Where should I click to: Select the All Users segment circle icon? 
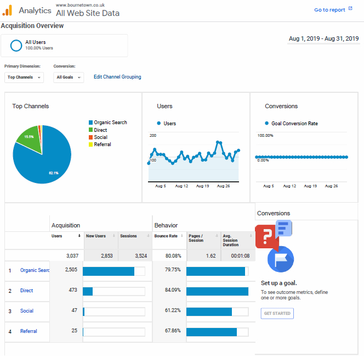16,46
